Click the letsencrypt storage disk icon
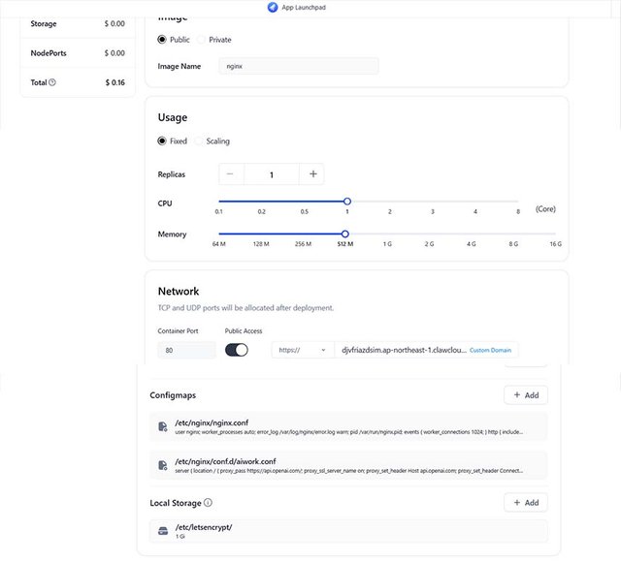This screenshot has height=563, width=621. (x=163, y=531)
